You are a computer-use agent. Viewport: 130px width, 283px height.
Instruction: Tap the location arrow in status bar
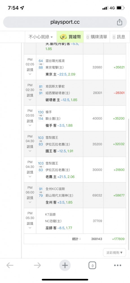point(22,8)
